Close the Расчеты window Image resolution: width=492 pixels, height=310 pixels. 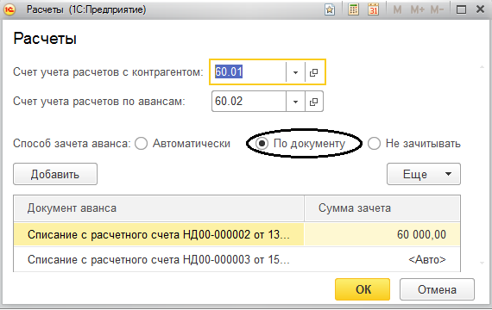tap(480, 9)
